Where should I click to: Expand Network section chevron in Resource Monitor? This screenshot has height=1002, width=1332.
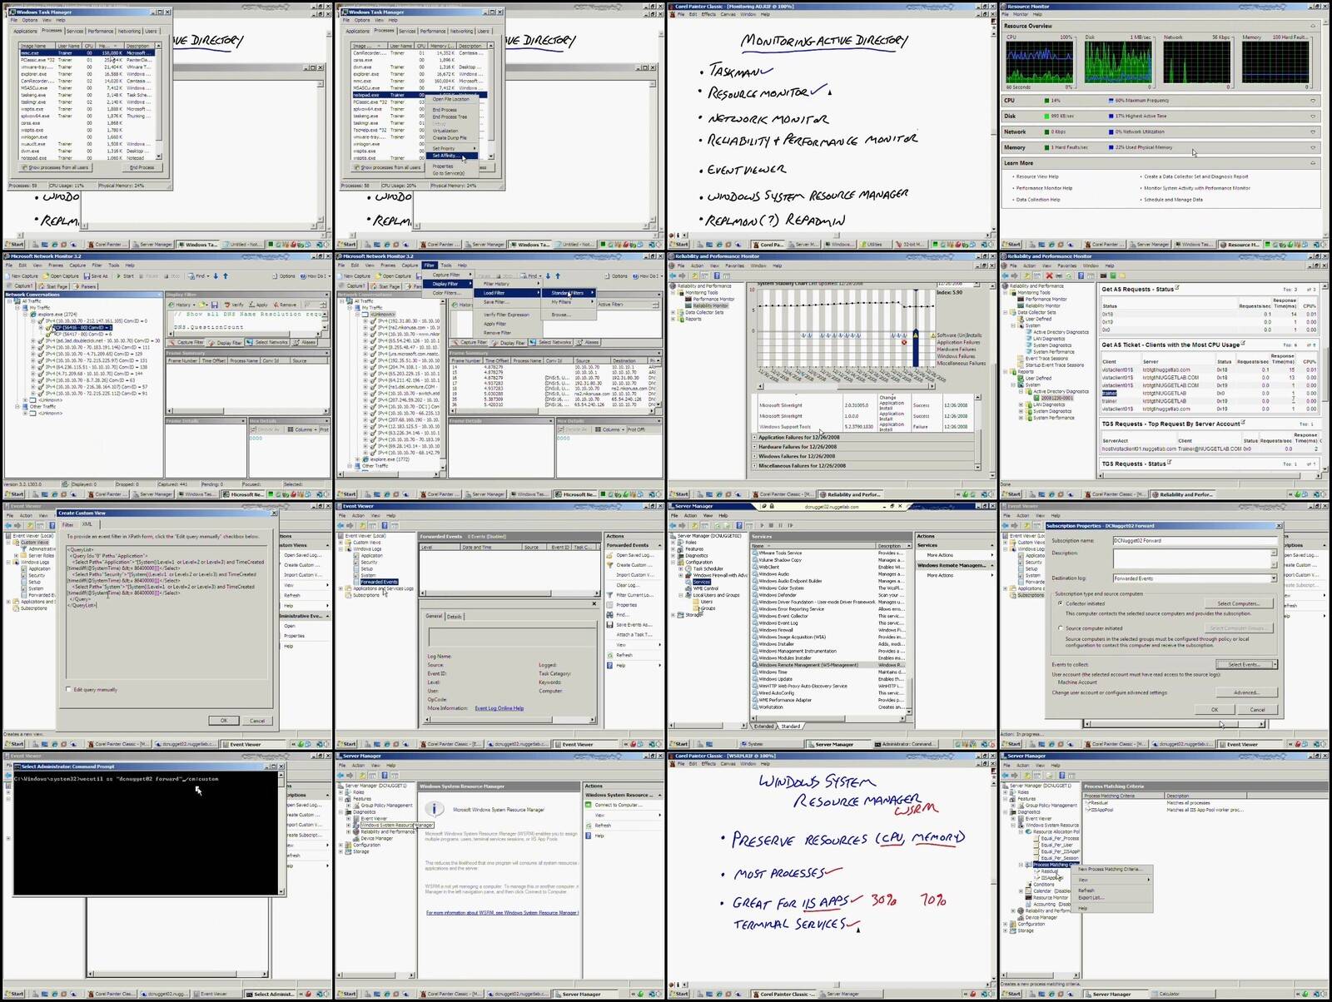pyautogui.click(x=1313, y=131)
